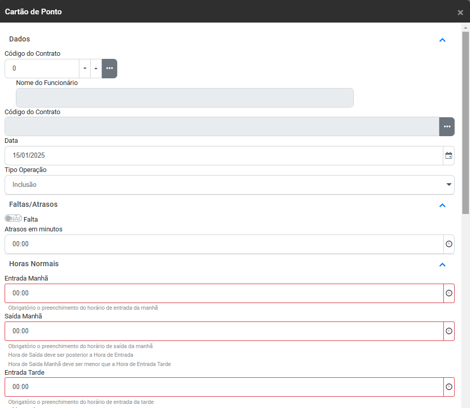470x408 pixels.
Task: Focus the Entrada Manhã time field
Action: pos(223,293)
